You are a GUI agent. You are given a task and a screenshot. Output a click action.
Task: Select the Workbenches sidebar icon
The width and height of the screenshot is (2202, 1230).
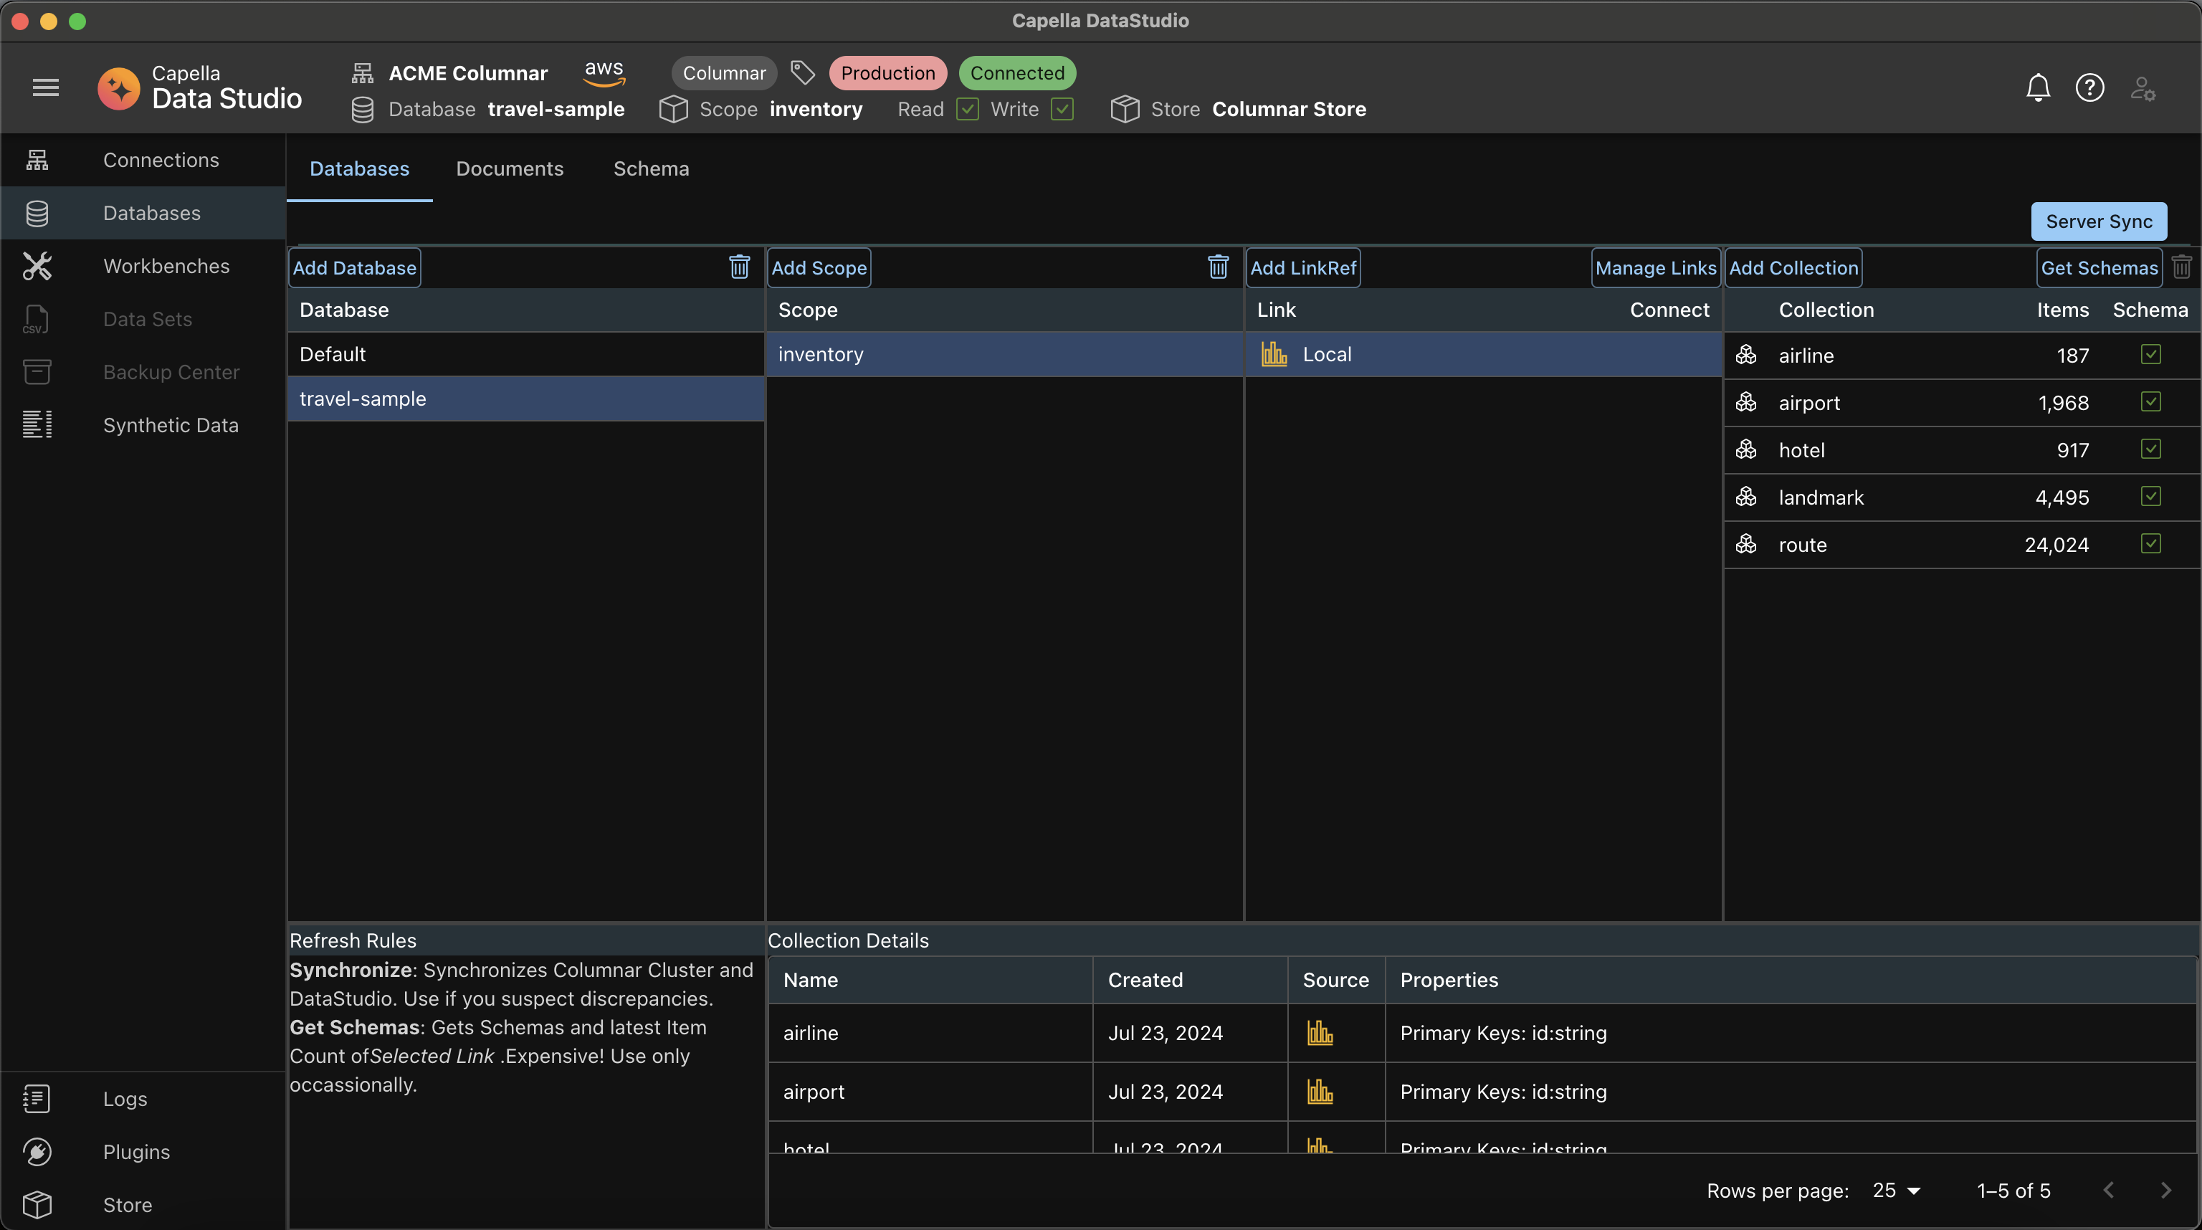[39, 264]
